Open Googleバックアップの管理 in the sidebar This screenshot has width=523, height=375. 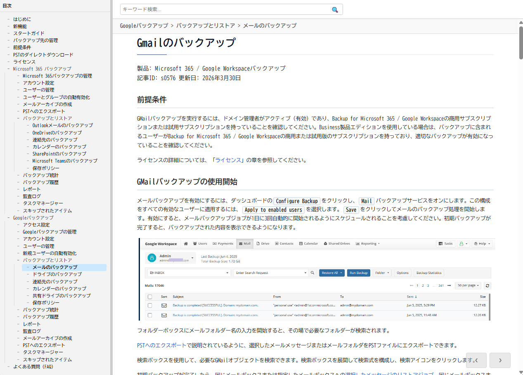(50, 232)
